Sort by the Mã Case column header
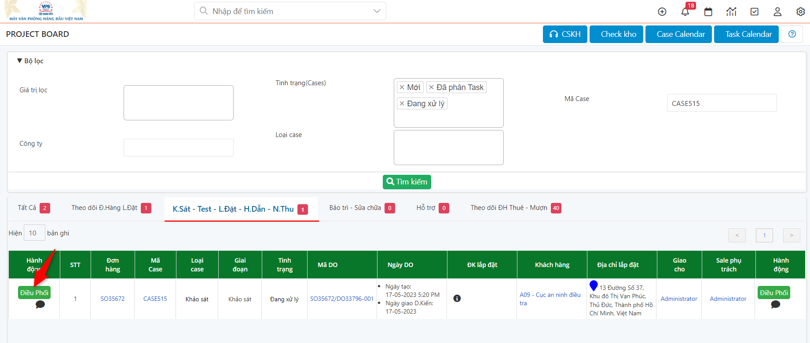The width and height of the screenshot is (810, 343). point(155,265)
